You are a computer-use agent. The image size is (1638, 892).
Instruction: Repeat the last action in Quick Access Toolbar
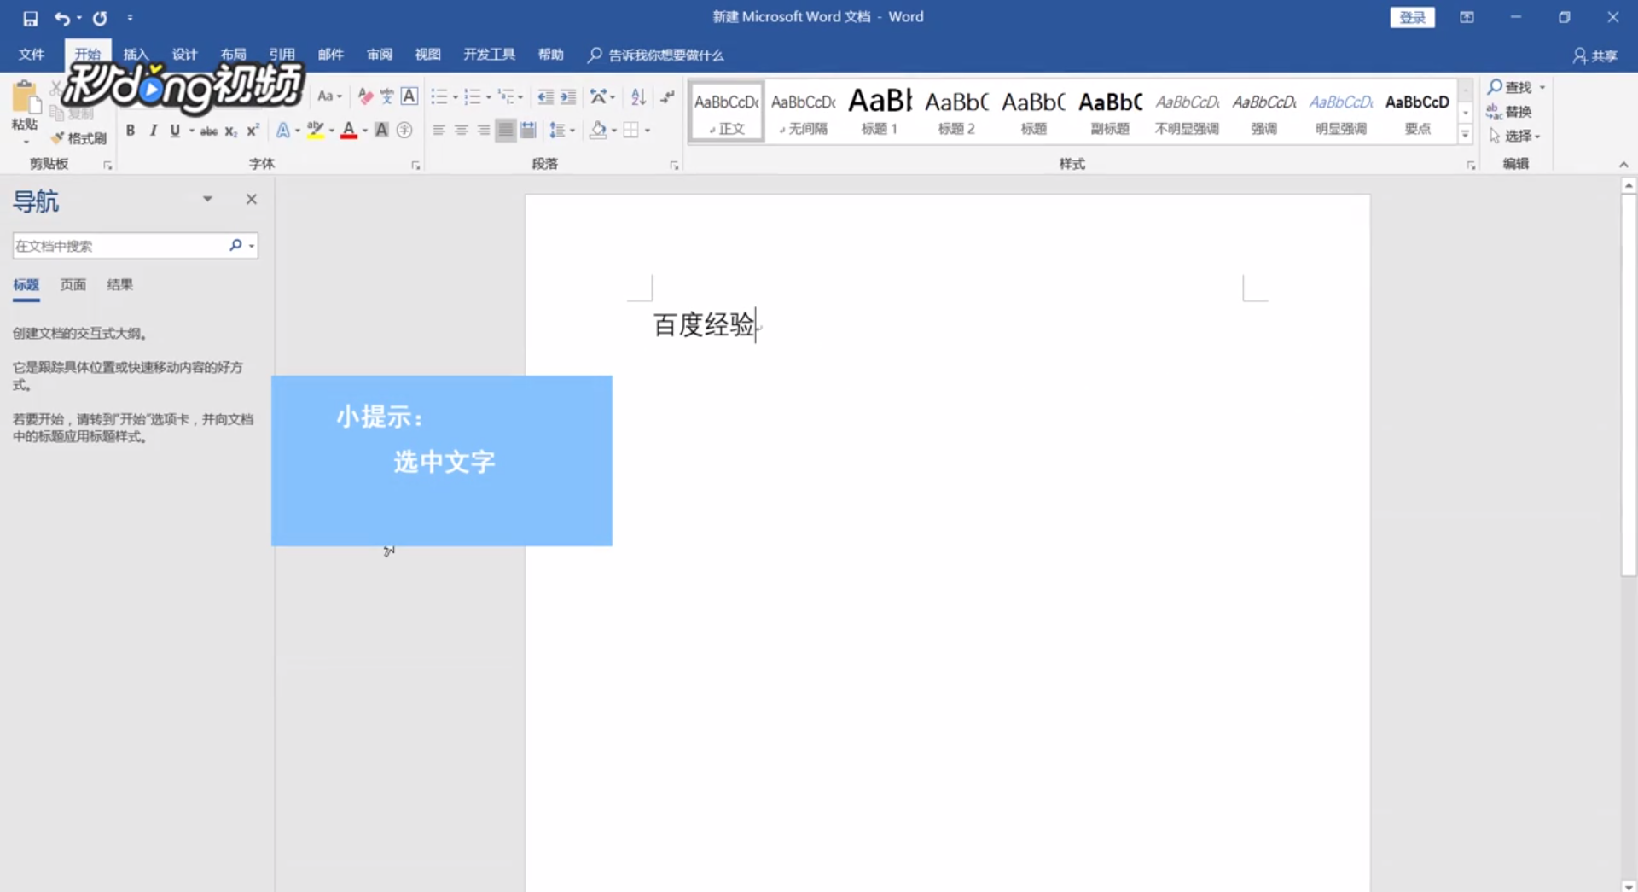tap(100, 18)
